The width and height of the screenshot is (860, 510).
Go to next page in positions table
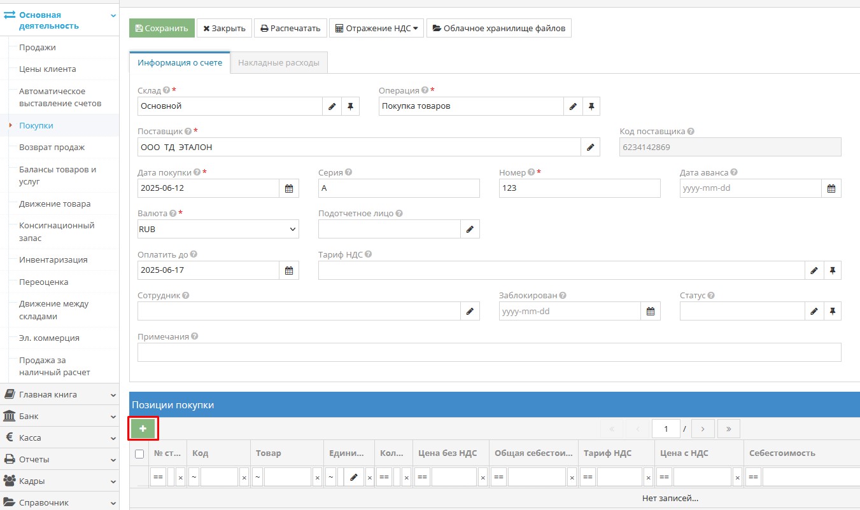pos(703,429)
